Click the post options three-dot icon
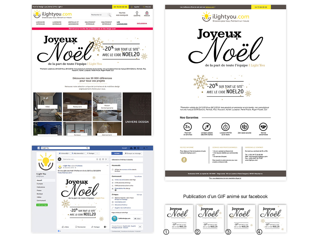318x238 pixels. click(x=107, y=166)
